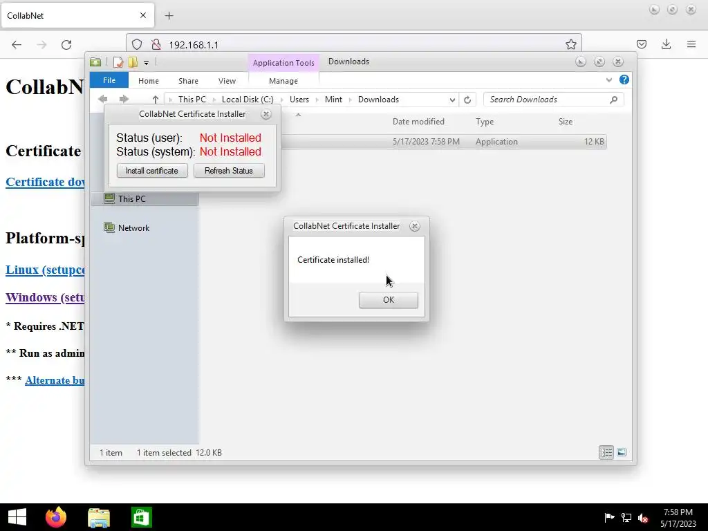The width and height of the screenshot is (708, 531).
Task: Click the muted volume tray icon
Action: click(644, 518)
